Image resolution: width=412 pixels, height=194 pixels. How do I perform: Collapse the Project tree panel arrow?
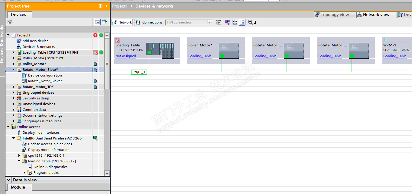pyautogui.click(x=106, y=6)
